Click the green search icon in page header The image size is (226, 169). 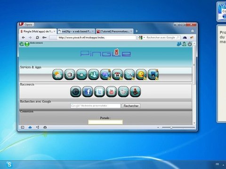click(22, 44)
